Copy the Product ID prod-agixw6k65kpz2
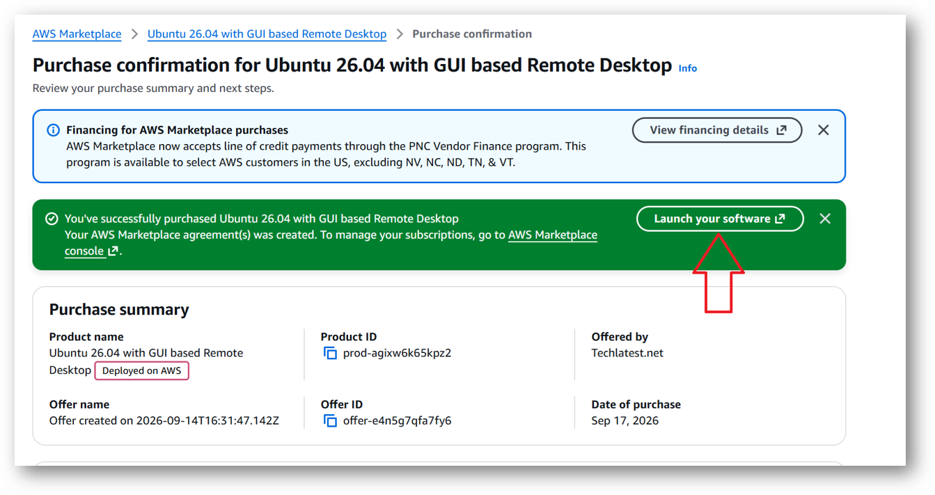This screenshot has width=935, height=495. [x=330, y=354]
